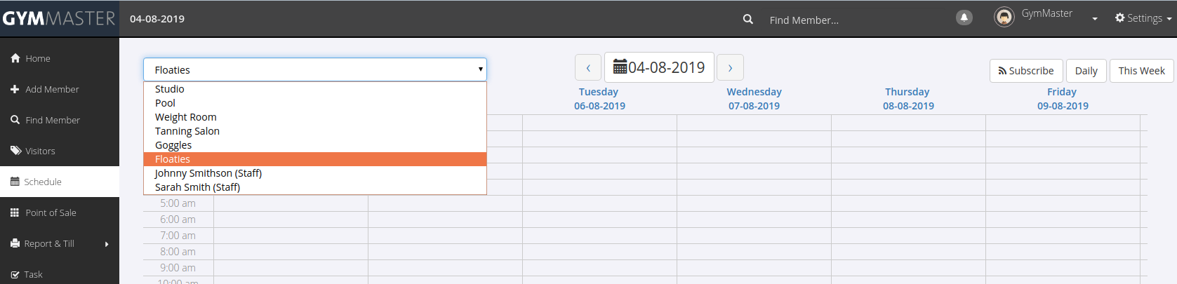Click the GymMaster user avatar

pyautogui.click(x=1004, y=17)
